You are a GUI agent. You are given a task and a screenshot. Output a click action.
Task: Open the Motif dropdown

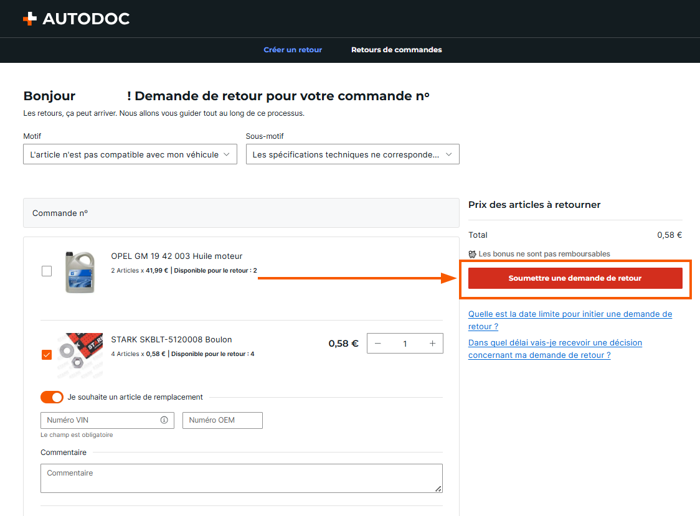130,154
